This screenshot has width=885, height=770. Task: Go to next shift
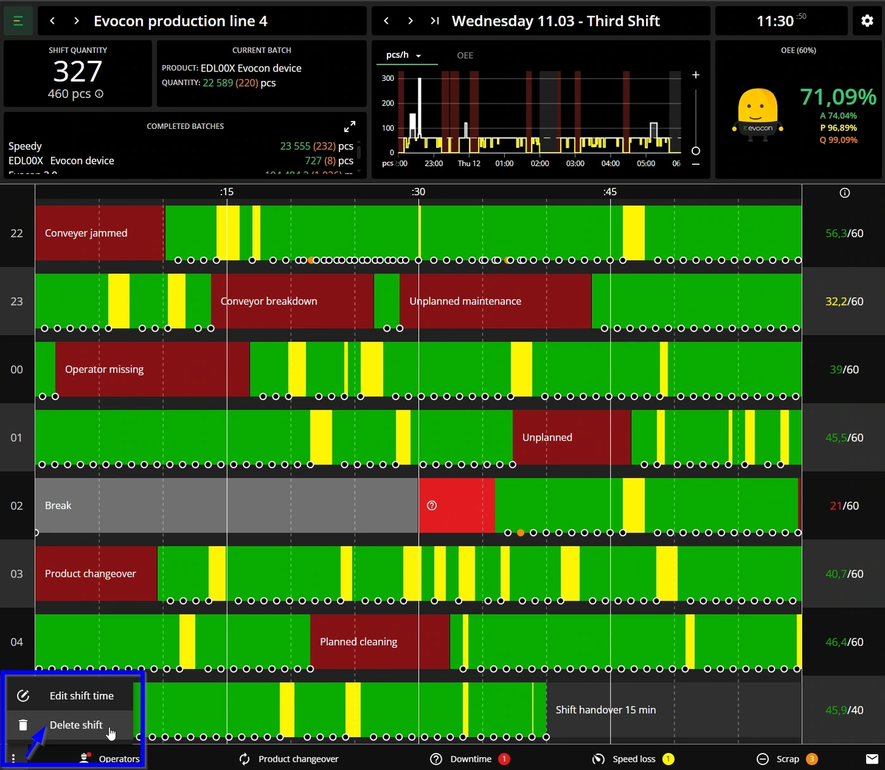[x=410, y=21]
